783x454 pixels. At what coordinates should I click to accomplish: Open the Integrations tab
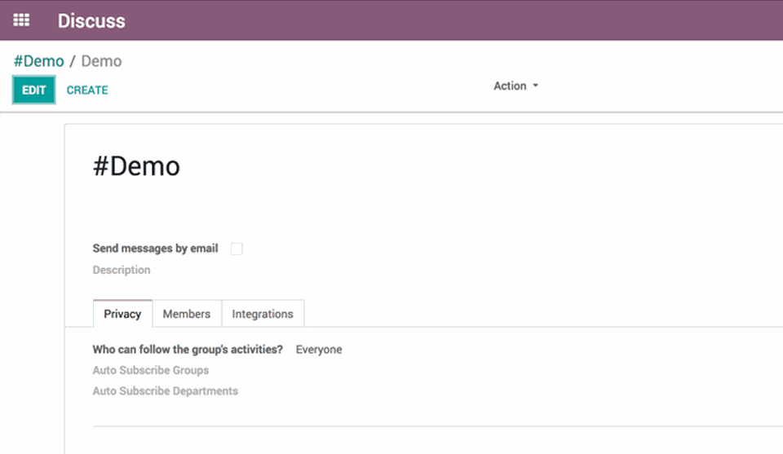[x=262, y=314]
